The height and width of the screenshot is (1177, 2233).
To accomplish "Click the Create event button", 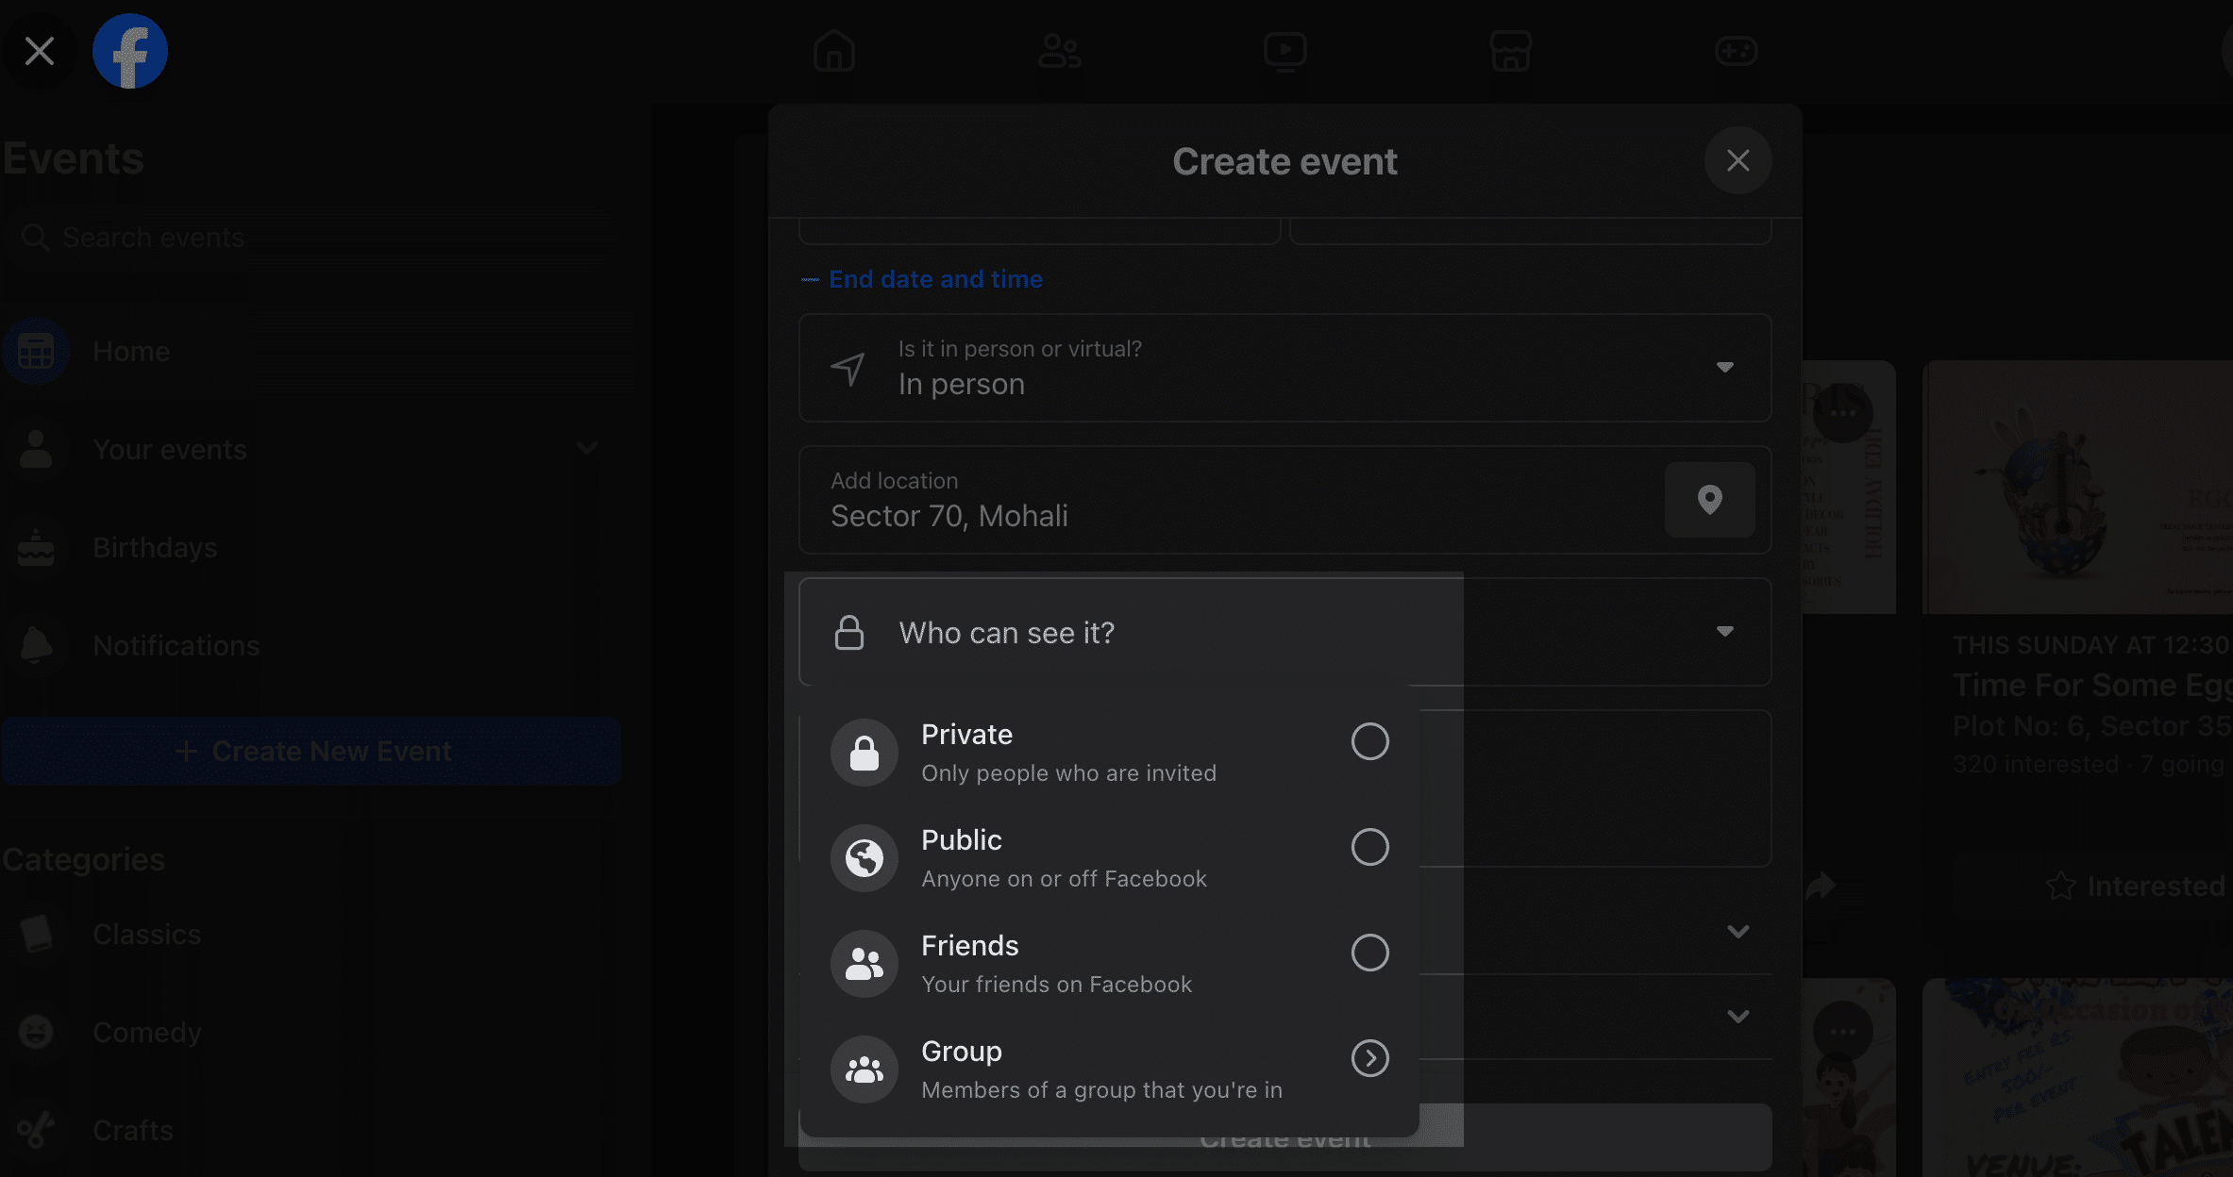I will [1284, 1136].
